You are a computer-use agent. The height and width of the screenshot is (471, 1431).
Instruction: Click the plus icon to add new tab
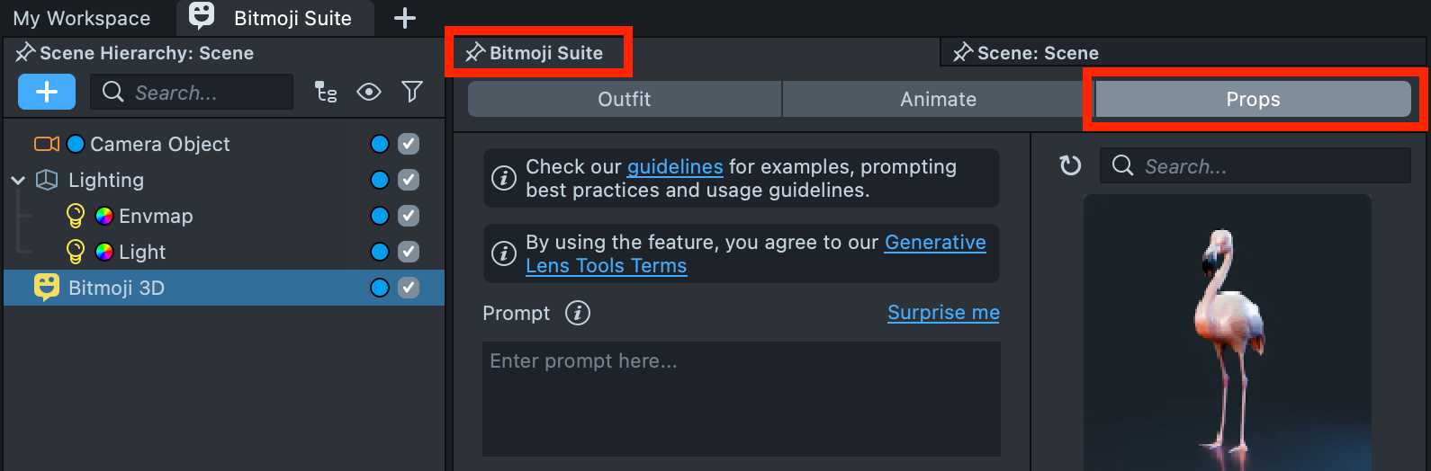click(405, 18)
